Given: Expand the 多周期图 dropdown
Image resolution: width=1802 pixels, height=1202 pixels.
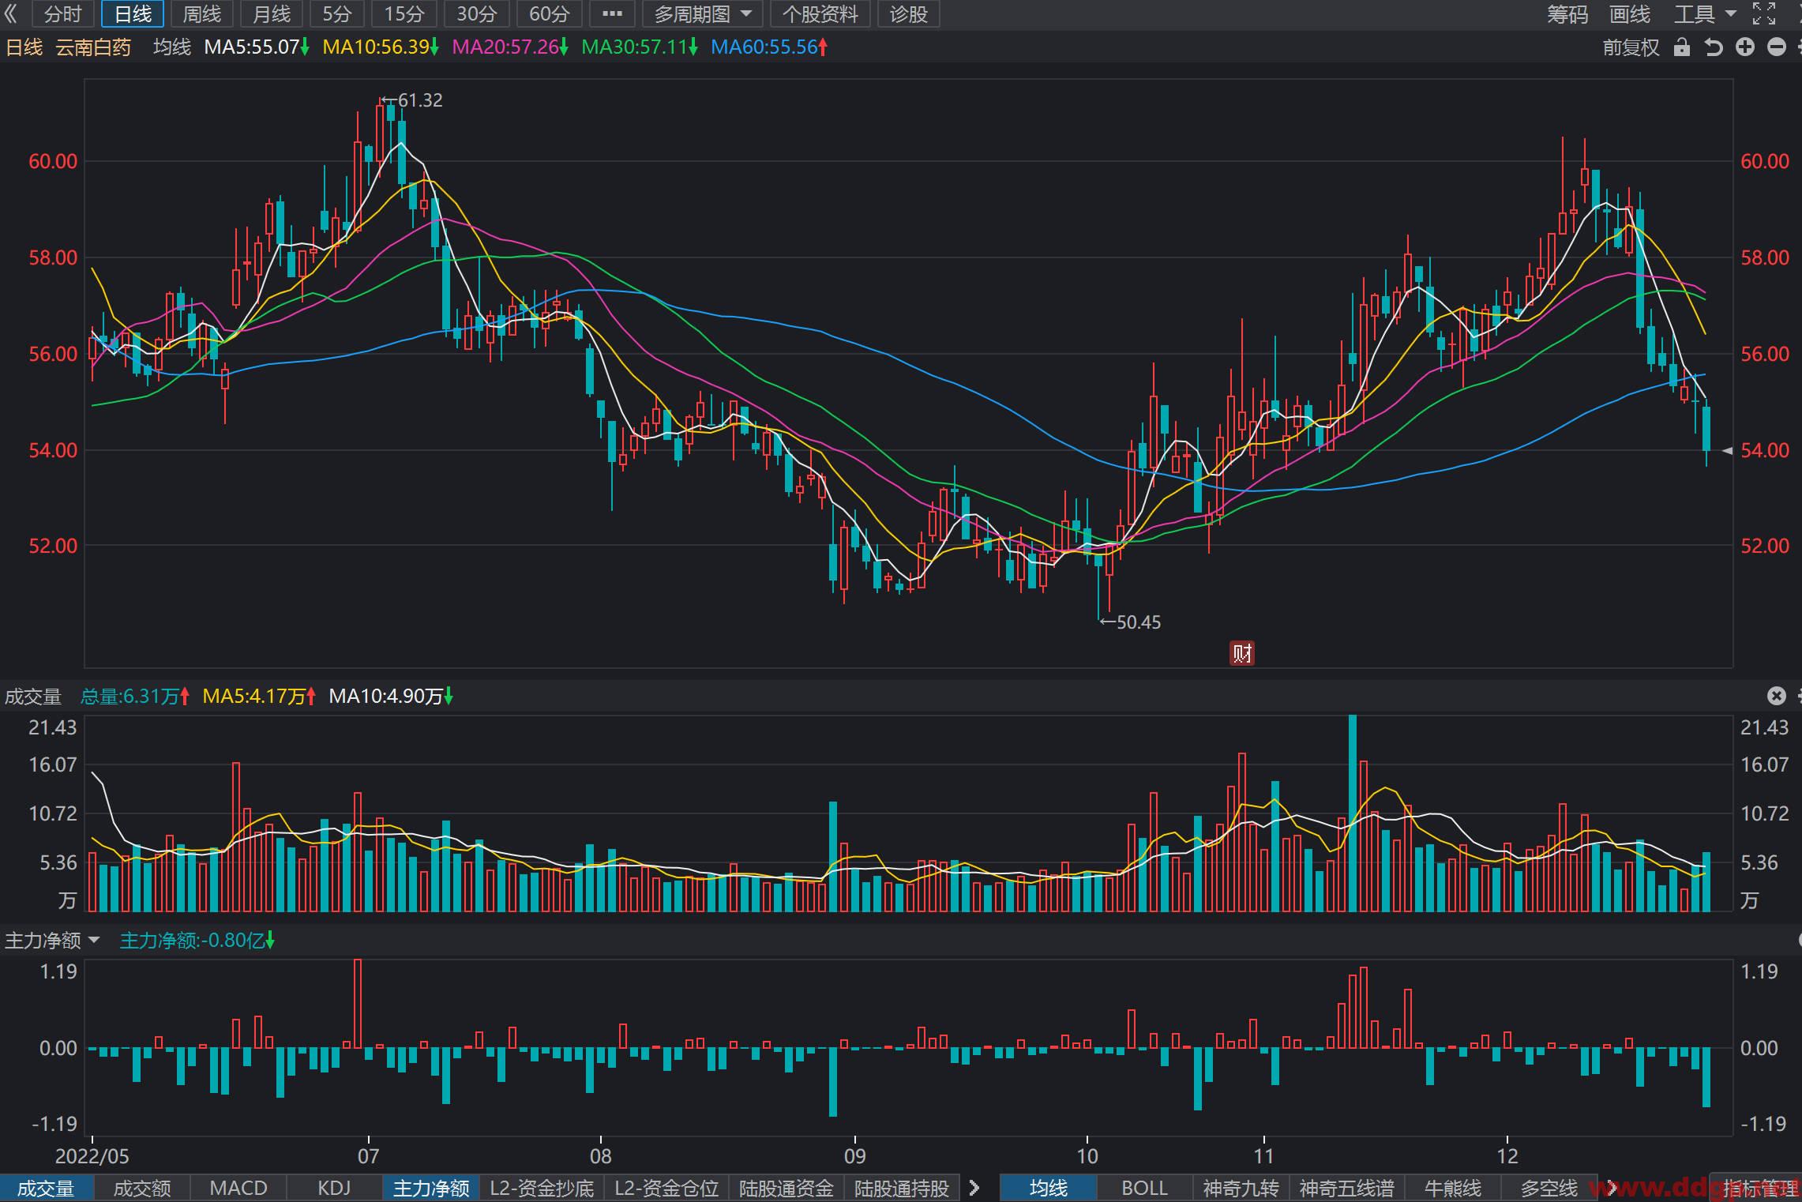Looking at the screenshot, I should 702,13.
